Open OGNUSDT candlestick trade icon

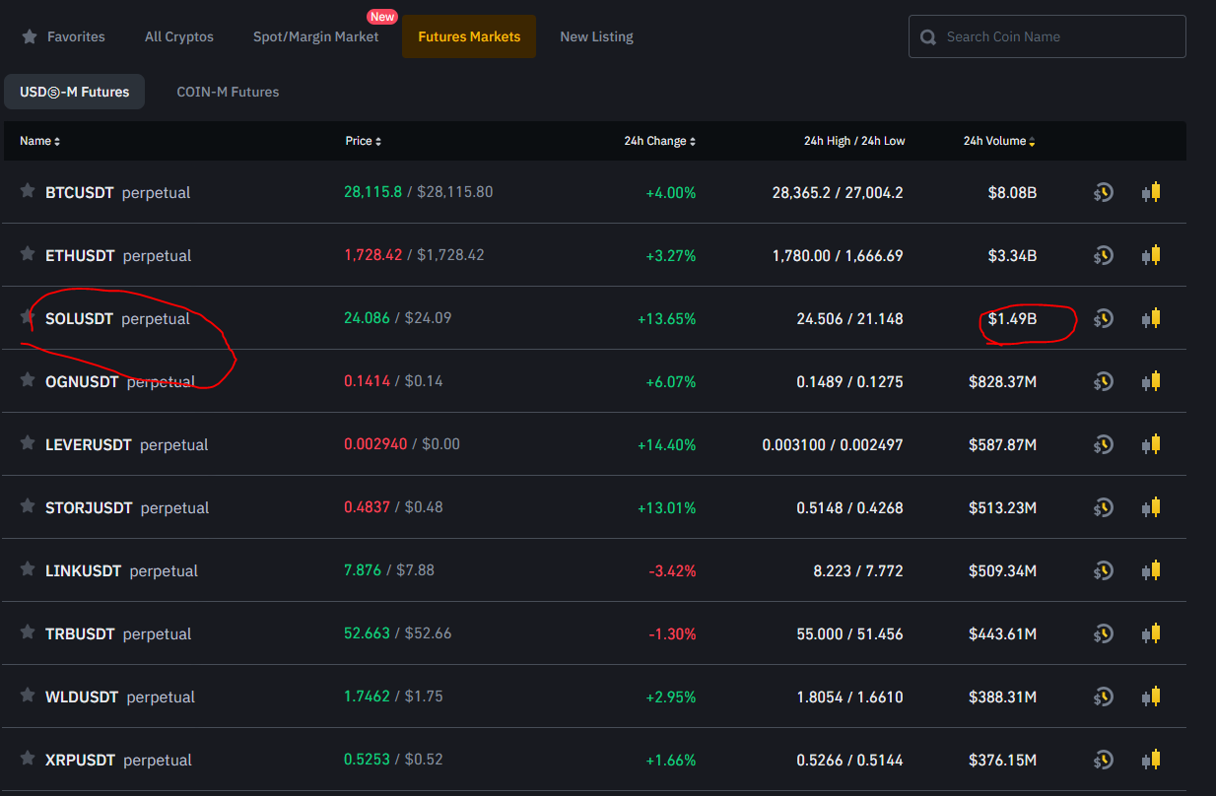click(1151, 381)
